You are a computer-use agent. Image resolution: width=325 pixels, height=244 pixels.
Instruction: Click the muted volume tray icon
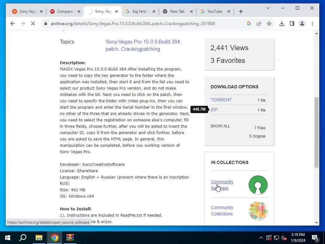(x=284, y=238)
